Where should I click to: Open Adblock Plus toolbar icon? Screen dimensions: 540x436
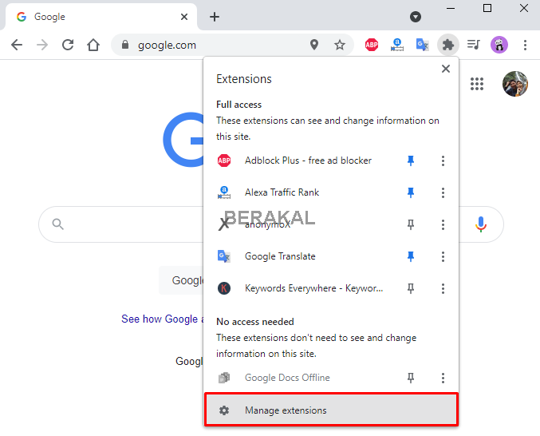[372, 45]
